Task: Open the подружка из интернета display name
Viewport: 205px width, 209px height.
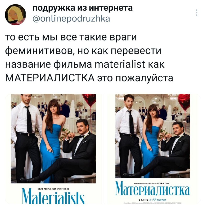Action: coord(83,8)
